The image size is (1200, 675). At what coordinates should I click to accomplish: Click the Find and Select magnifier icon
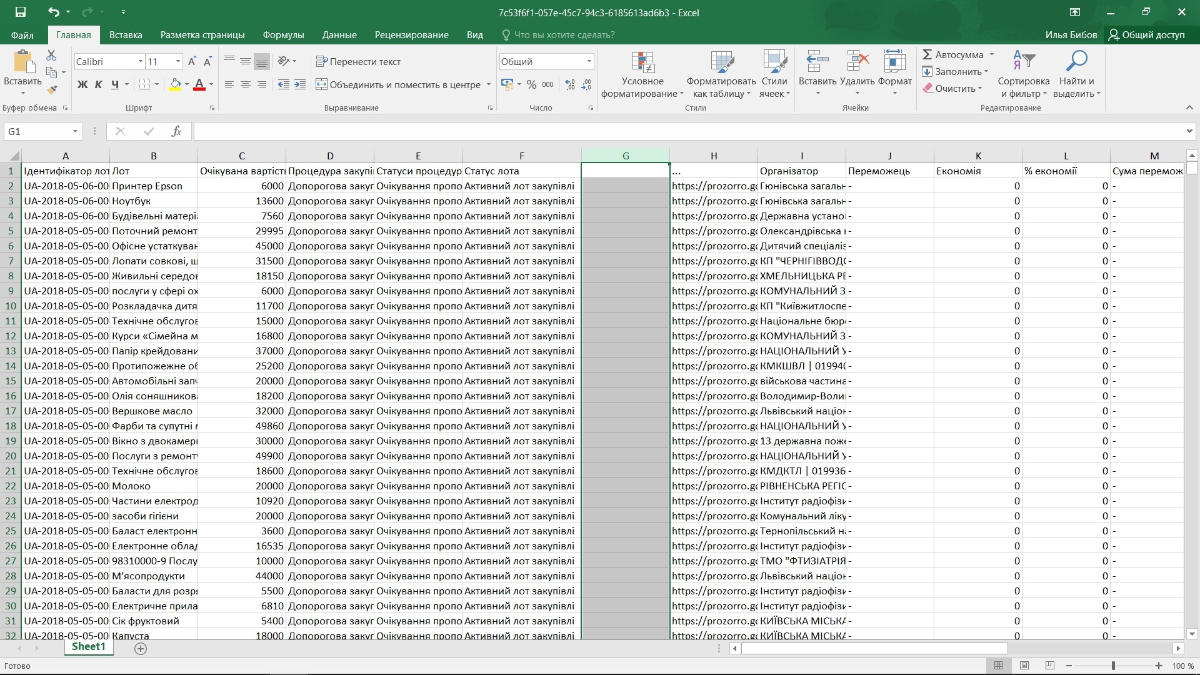pos(1076,61)
